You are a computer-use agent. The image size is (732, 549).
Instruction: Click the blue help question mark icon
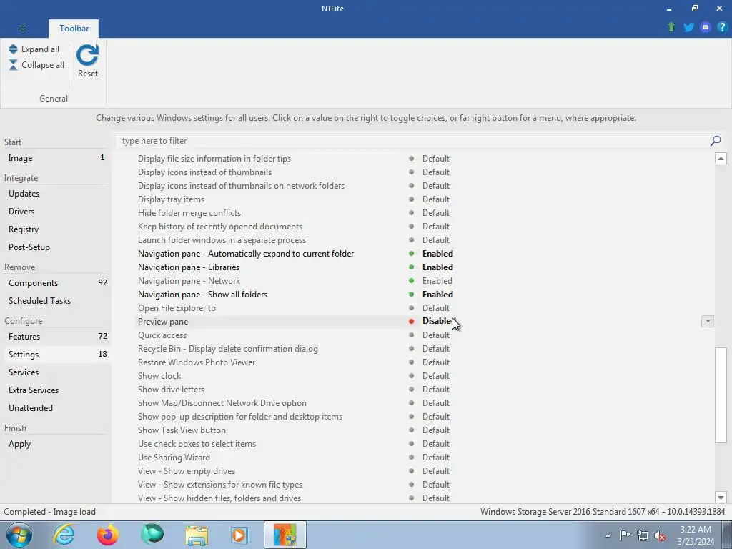(x=722, y=27)
